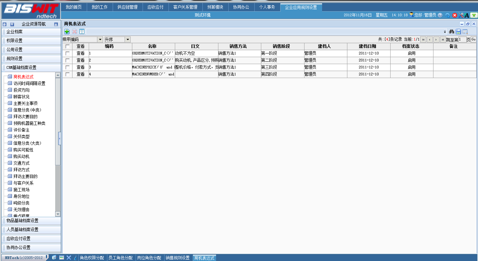Click the navigation tree scrollbar down arrow

click(x=58, y=214)
